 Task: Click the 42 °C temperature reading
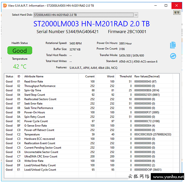click(x=20, y=67)
